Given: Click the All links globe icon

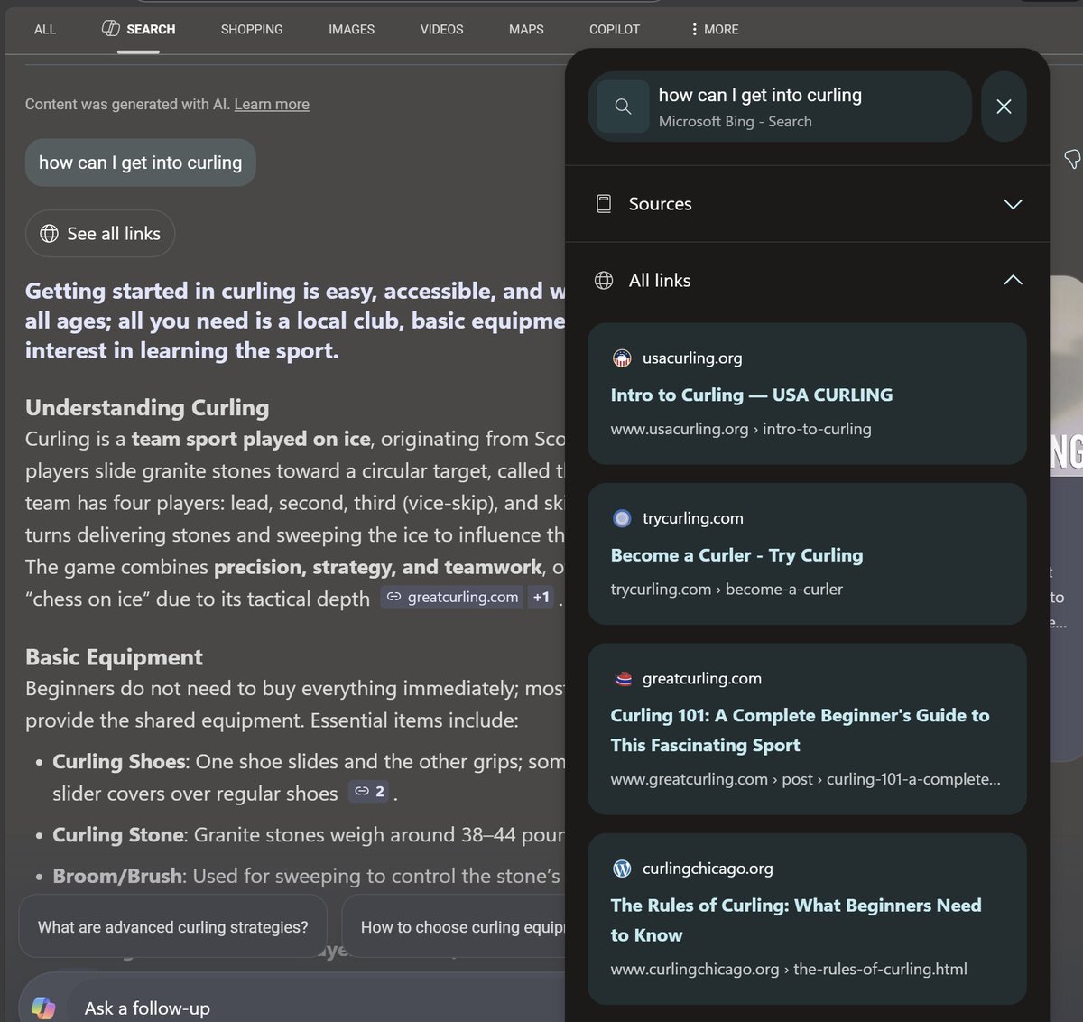Looking at the screenshot, I should [x=604, y=280].
